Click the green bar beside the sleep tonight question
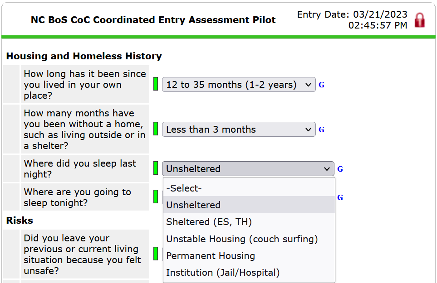 (x=157, y=197)
